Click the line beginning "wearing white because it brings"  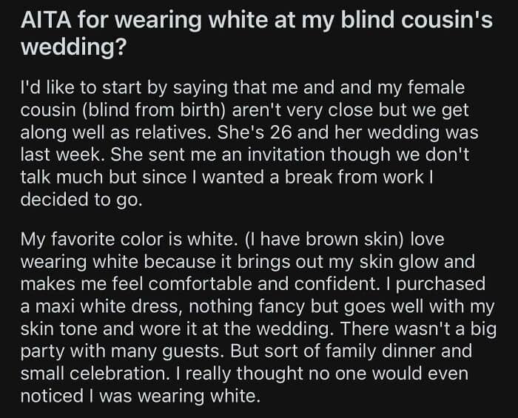coord(248,262)
